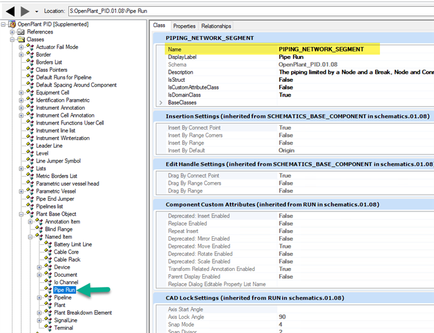The width and height of the screenshot is (434, 333).
Task: Select the Plant Breakdown Element item
Action: click(x=83, y=313)
